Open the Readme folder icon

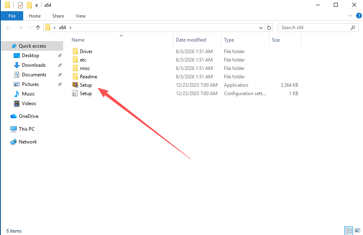click(75, 76)
